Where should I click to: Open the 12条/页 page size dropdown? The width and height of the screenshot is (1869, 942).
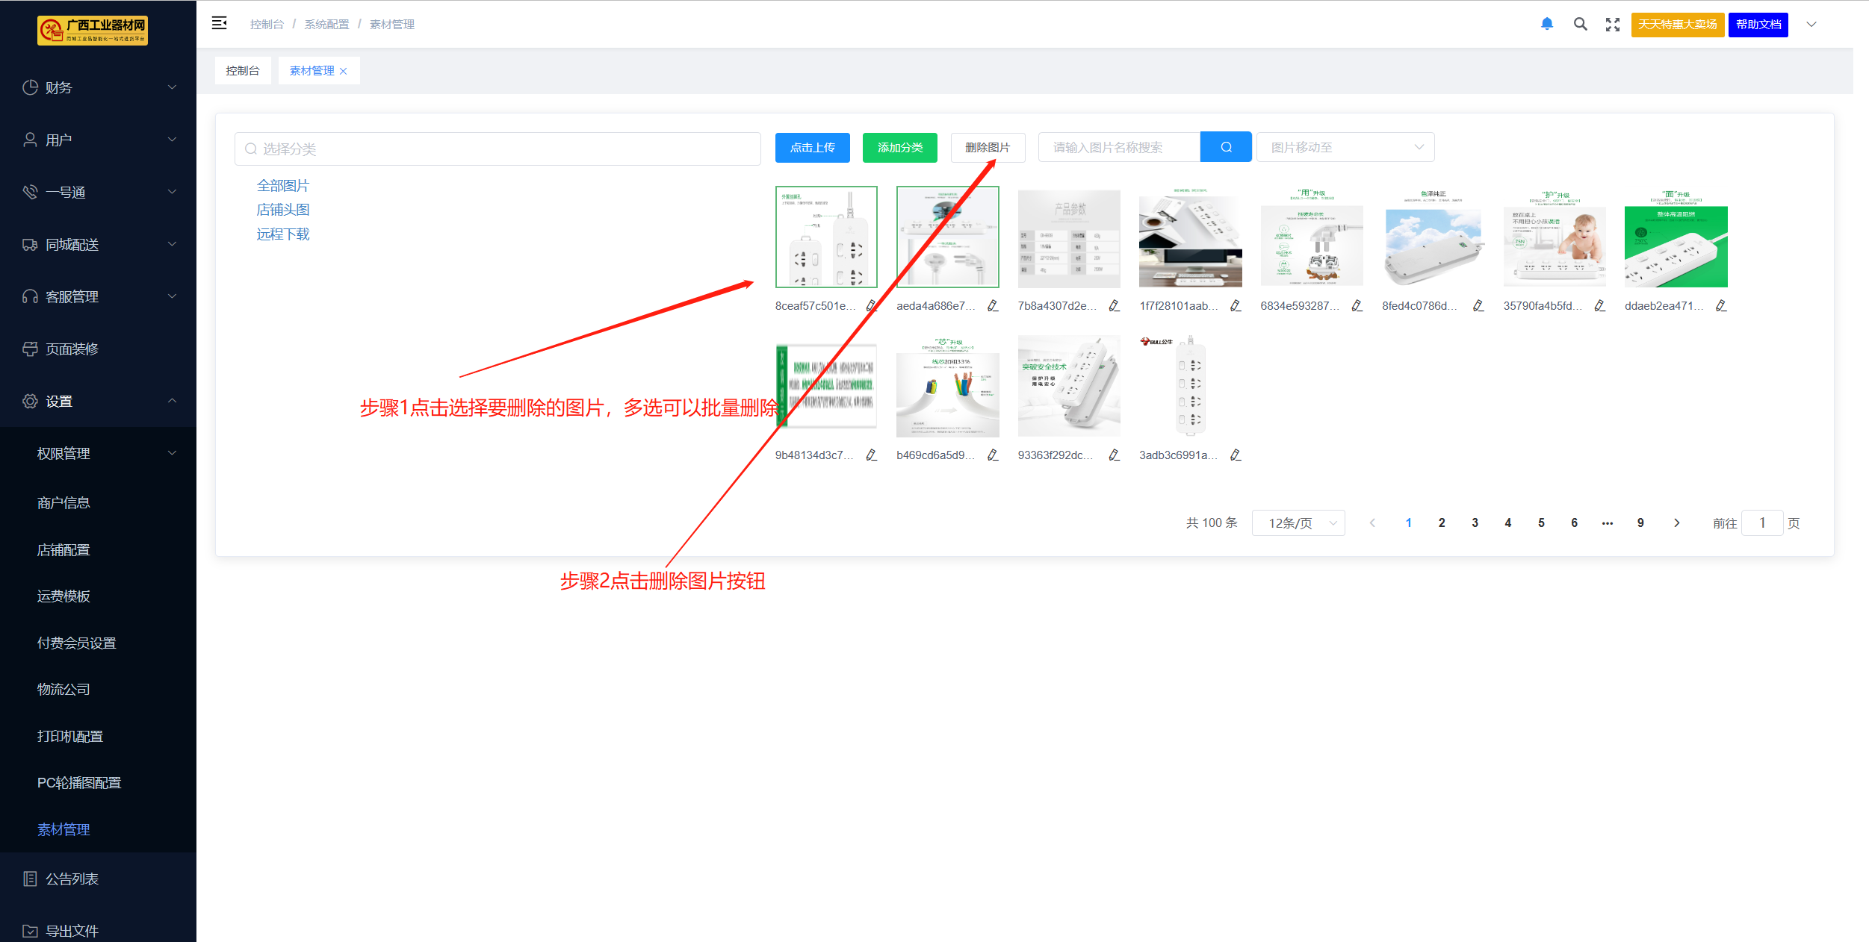1298,523
